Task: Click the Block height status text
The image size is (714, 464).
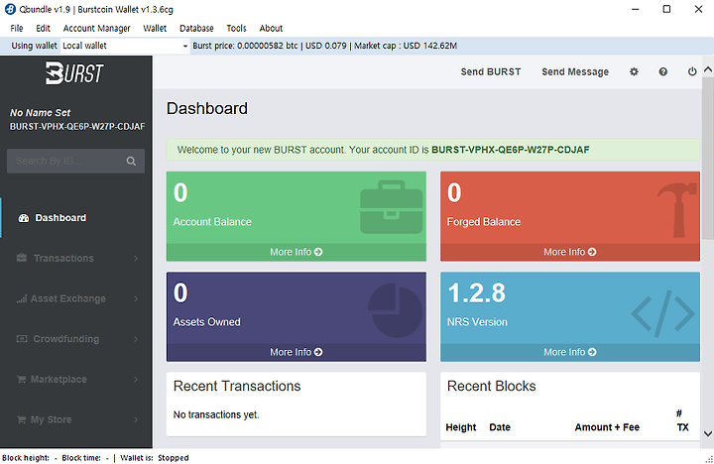Action: 30,458
